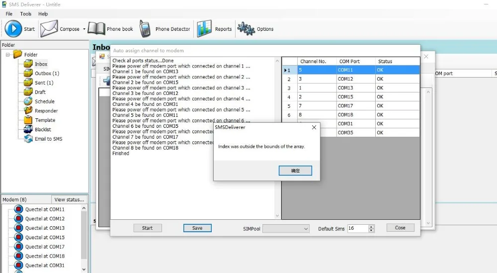This screenshot has height=273, width=497.
Task: Select the COM13 cell in table
Action: tap(356, 88)
